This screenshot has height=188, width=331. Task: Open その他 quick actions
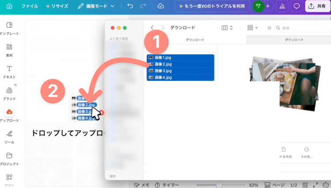click(x=307, y=152)
